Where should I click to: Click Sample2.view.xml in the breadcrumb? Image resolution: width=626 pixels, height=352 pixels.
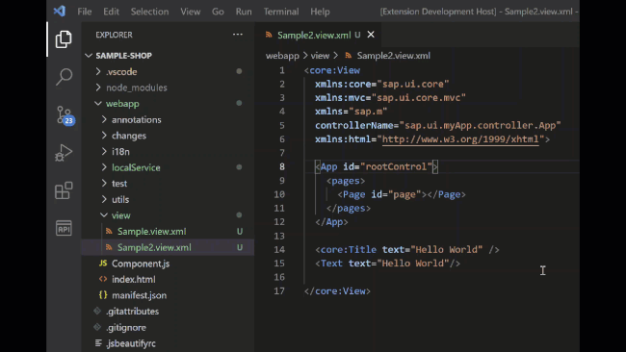[x=393, y=56]
